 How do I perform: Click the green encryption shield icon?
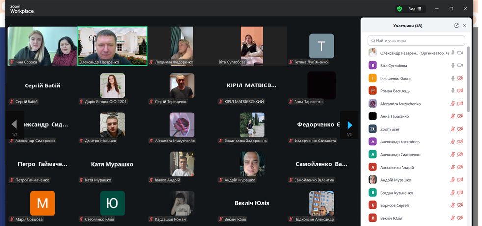pos(399,9)
